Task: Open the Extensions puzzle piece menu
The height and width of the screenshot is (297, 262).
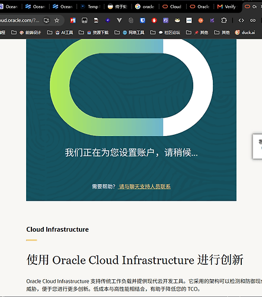Action: coord(224,20)
